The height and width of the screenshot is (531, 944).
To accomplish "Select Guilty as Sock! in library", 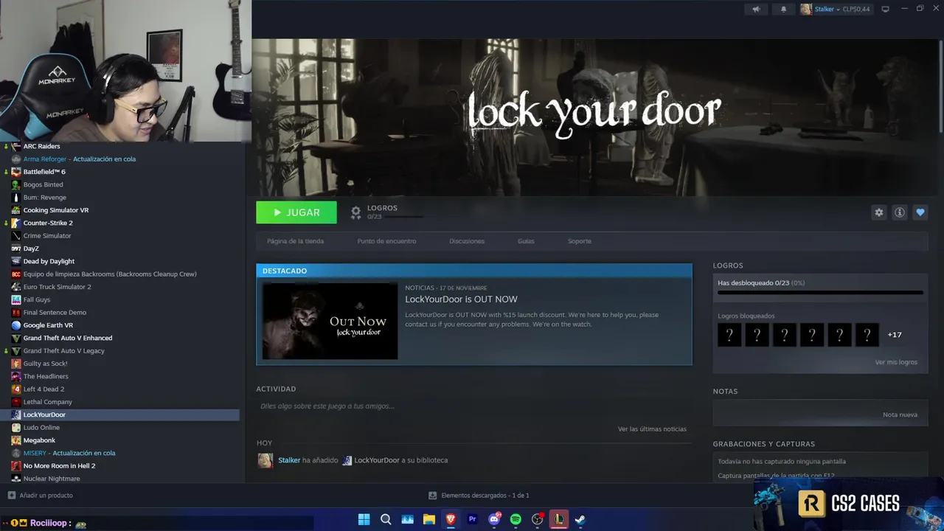I will point(45,364).
